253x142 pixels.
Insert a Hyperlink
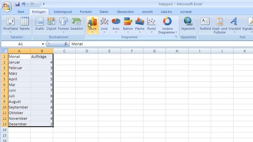(x=188, y=24)
